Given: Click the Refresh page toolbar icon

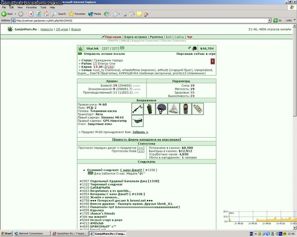Looking at the screenshot, I should [x=39, y=14].
